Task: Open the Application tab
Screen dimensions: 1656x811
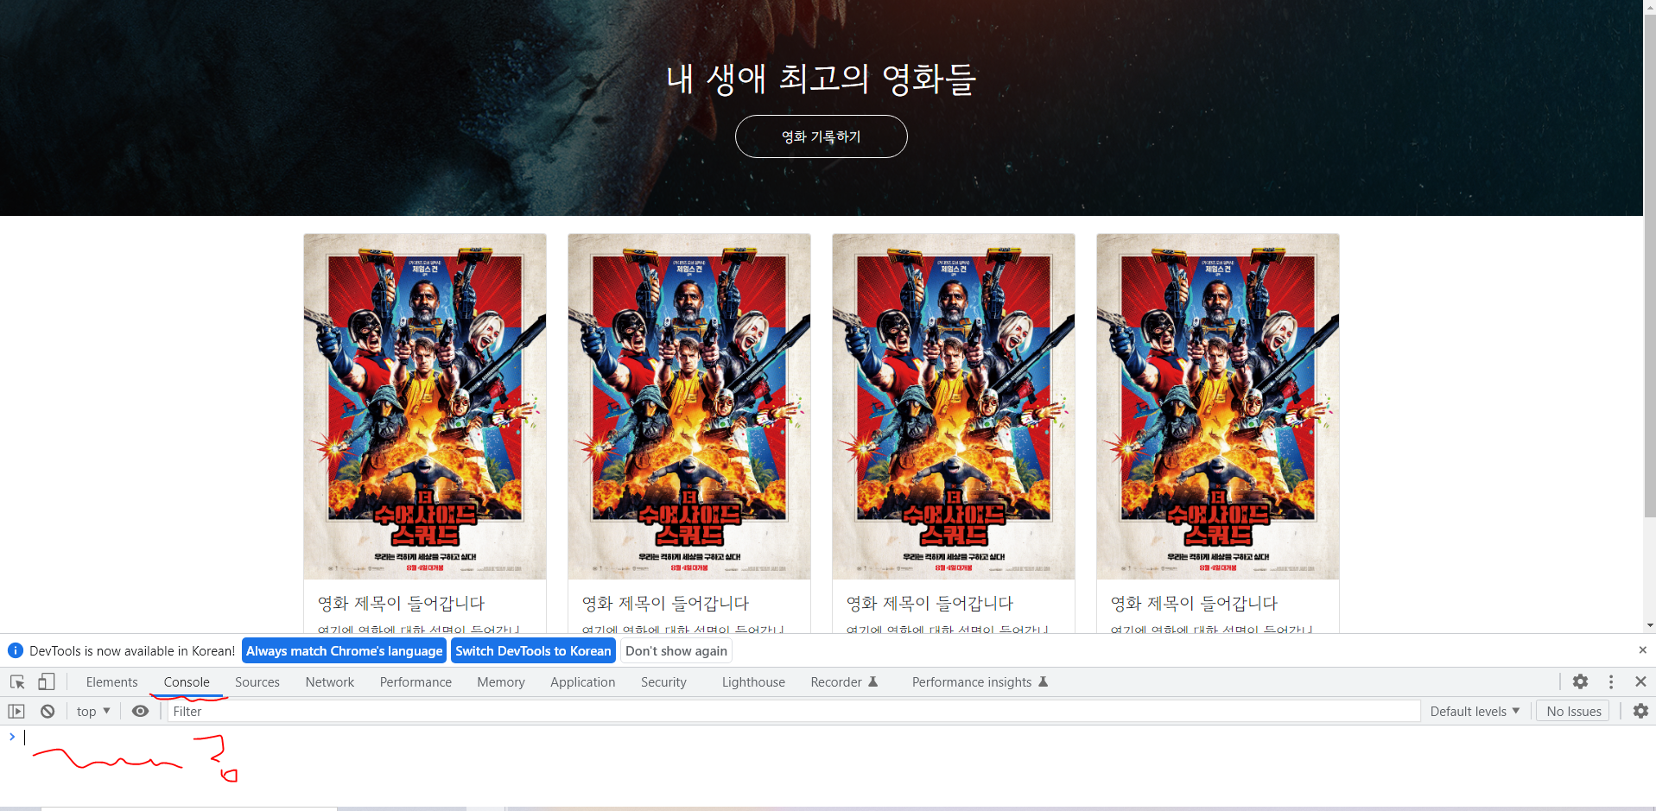Action: tap(583, 682)
